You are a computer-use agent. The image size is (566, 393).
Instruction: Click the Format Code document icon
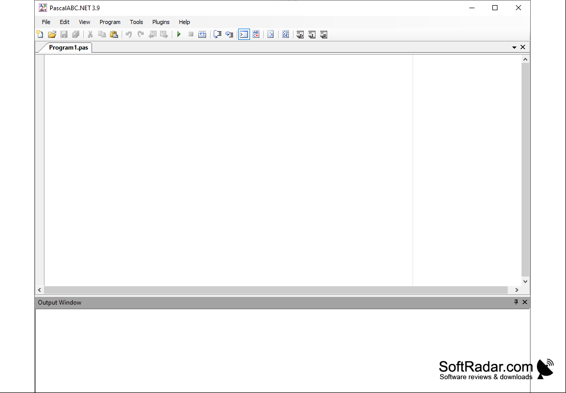pyautogui.click(x=270, y=34)
